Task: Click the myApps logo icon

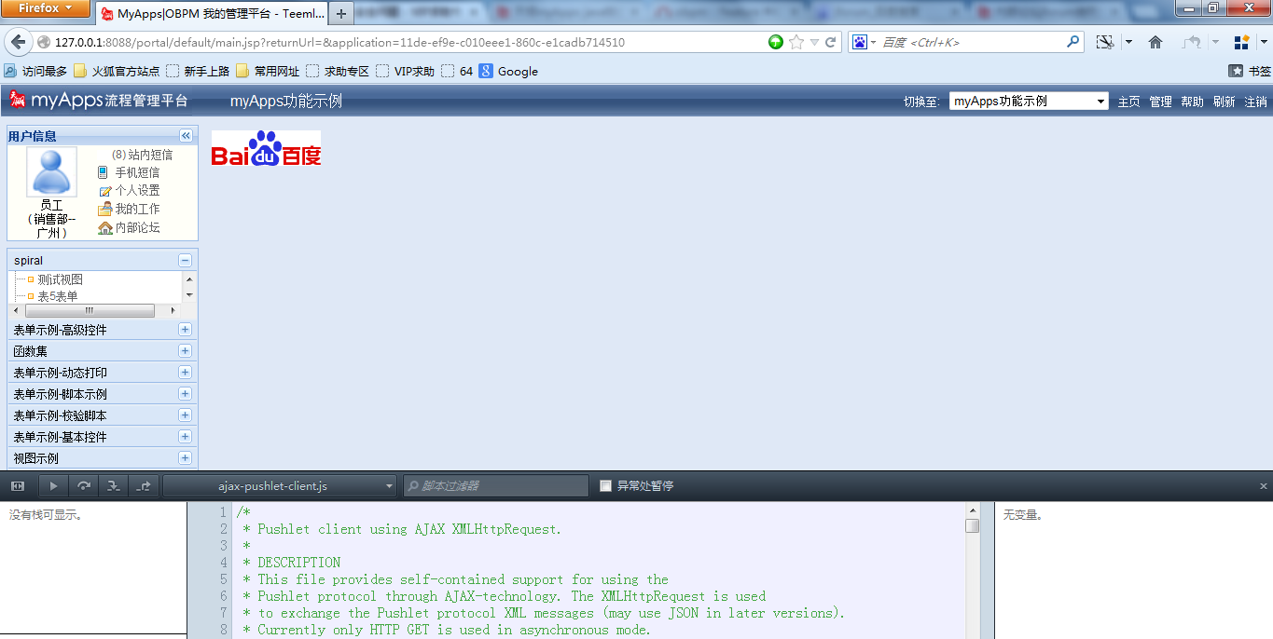Action: pos(18,100)
